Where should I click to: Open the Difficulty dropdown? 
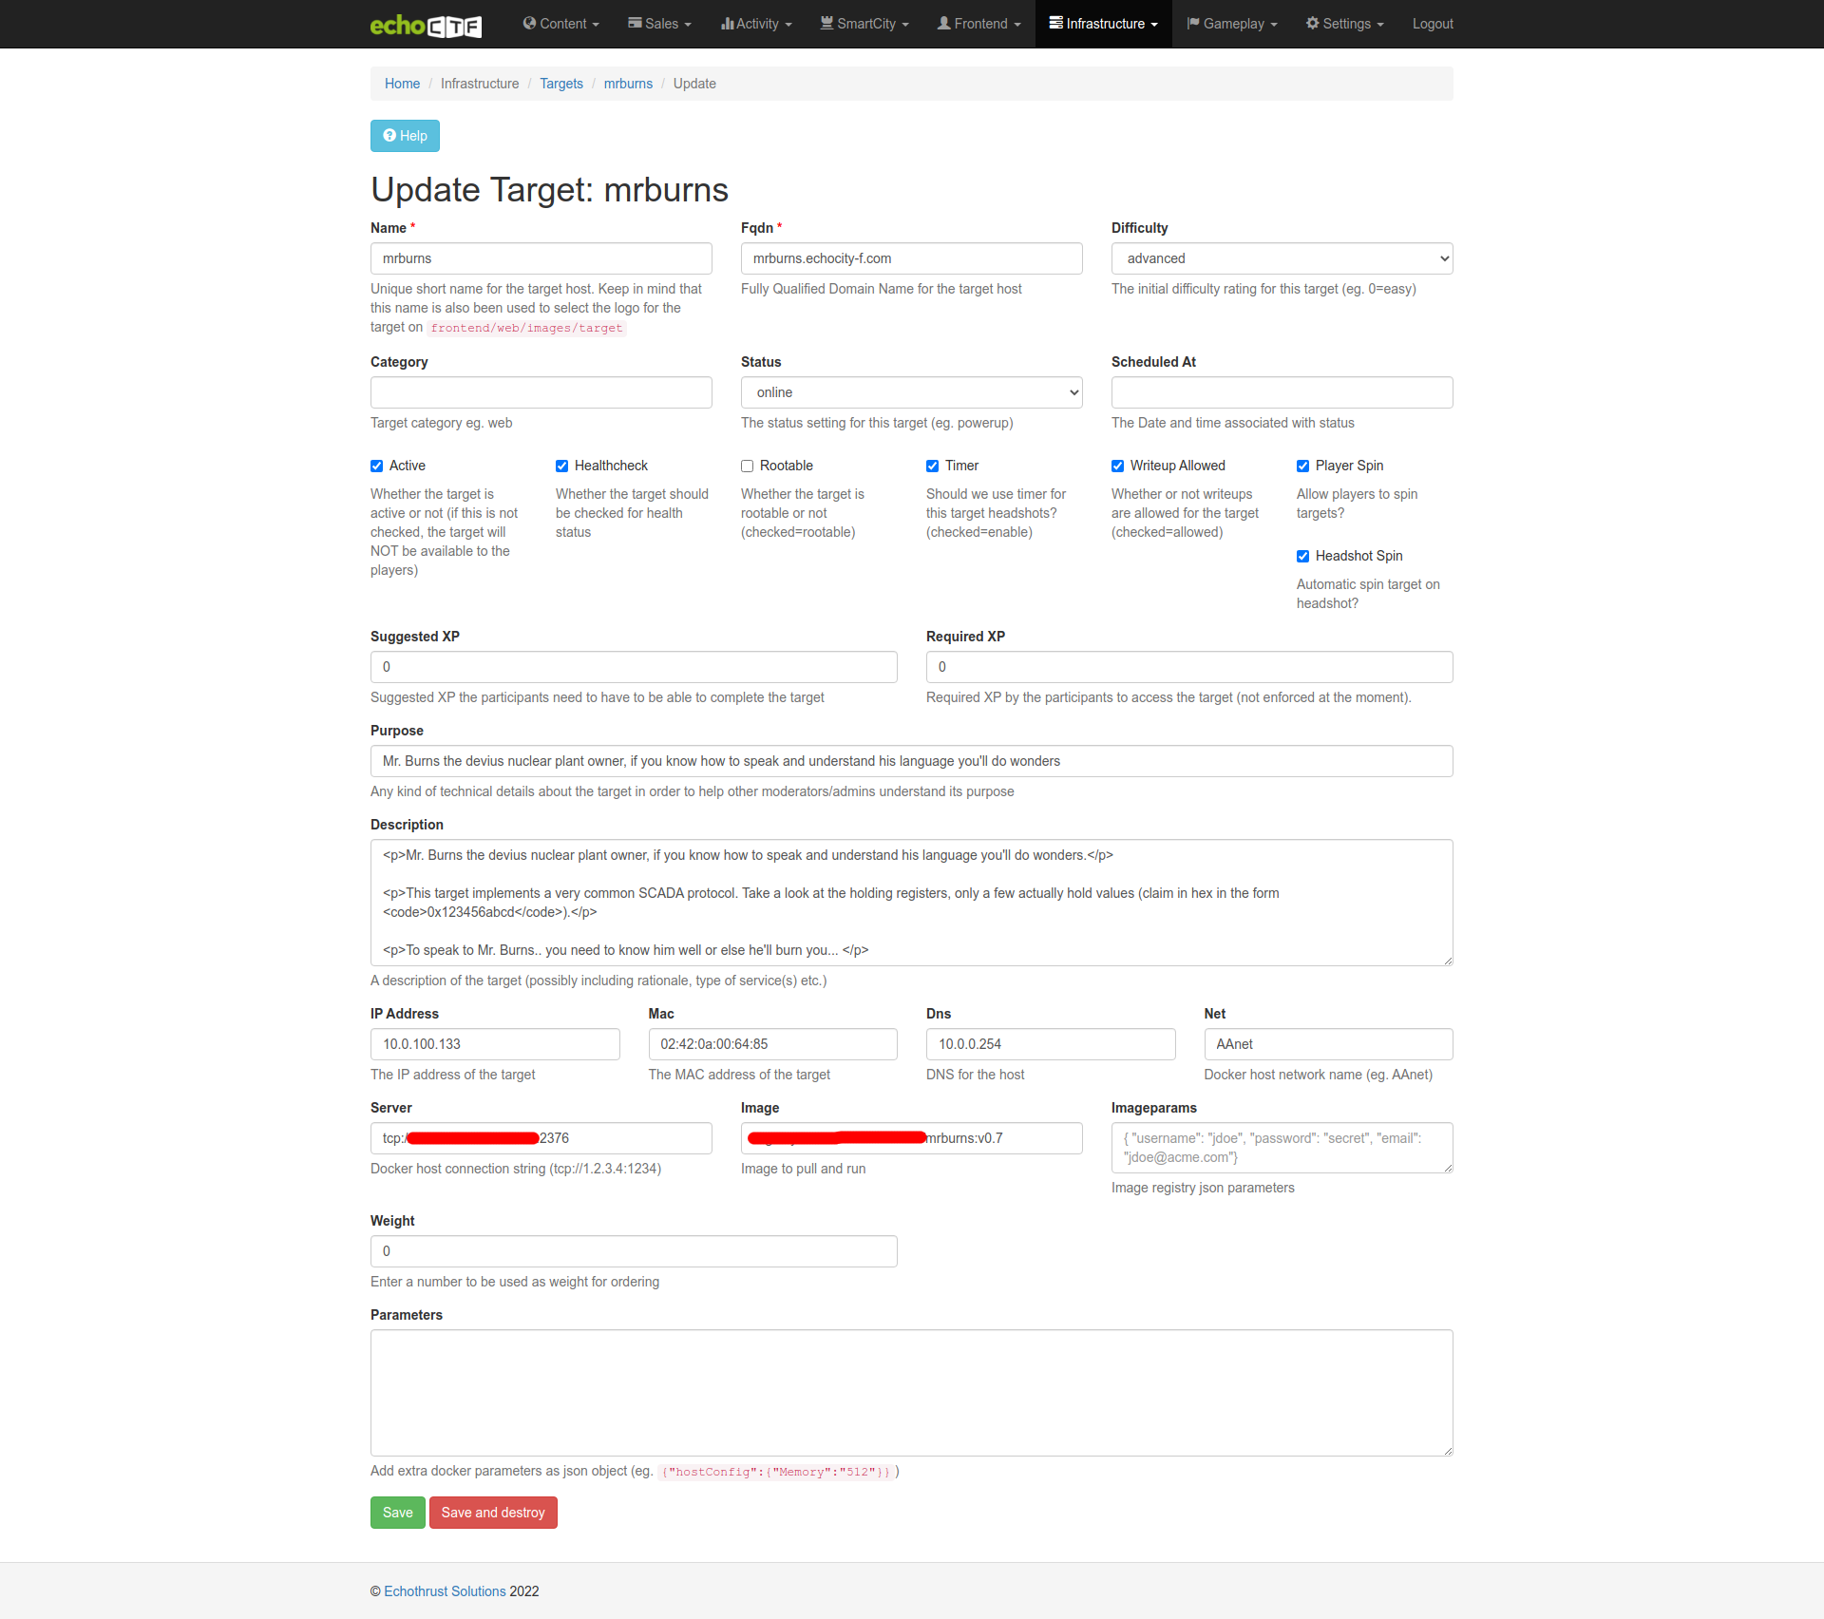[x=1282, y=258]
